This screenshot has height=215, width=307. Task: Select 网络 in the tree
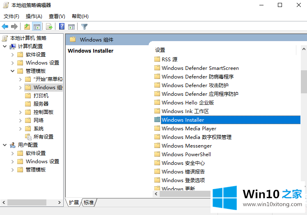pyautogui.click(x=39, y=120)
